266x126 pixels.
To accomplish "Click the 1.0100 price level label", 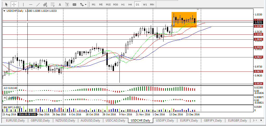I will pyautogui.click(x=258, y=34).
